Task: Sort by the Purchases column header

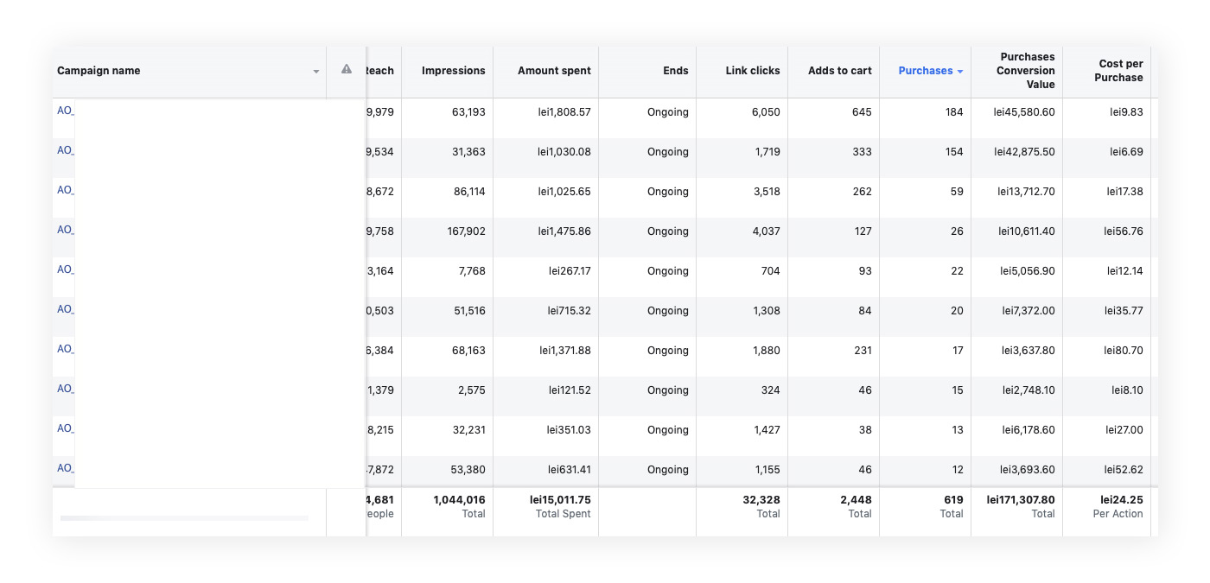Action: click(925, 71)
